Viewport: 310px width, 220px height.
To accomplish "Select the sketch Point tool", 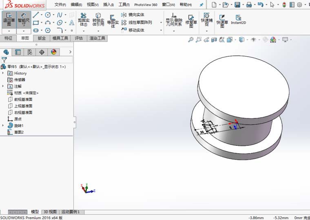I will coord(72,31).
